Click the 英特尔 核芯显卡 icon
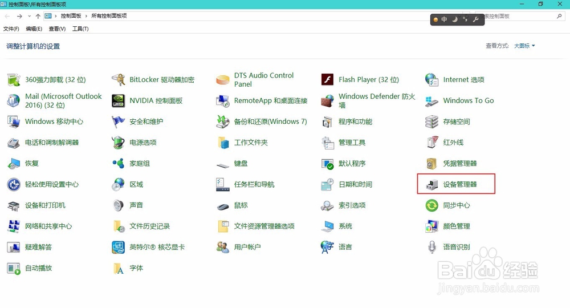This screenshot has height=308, width=570. tap(119, 248)
